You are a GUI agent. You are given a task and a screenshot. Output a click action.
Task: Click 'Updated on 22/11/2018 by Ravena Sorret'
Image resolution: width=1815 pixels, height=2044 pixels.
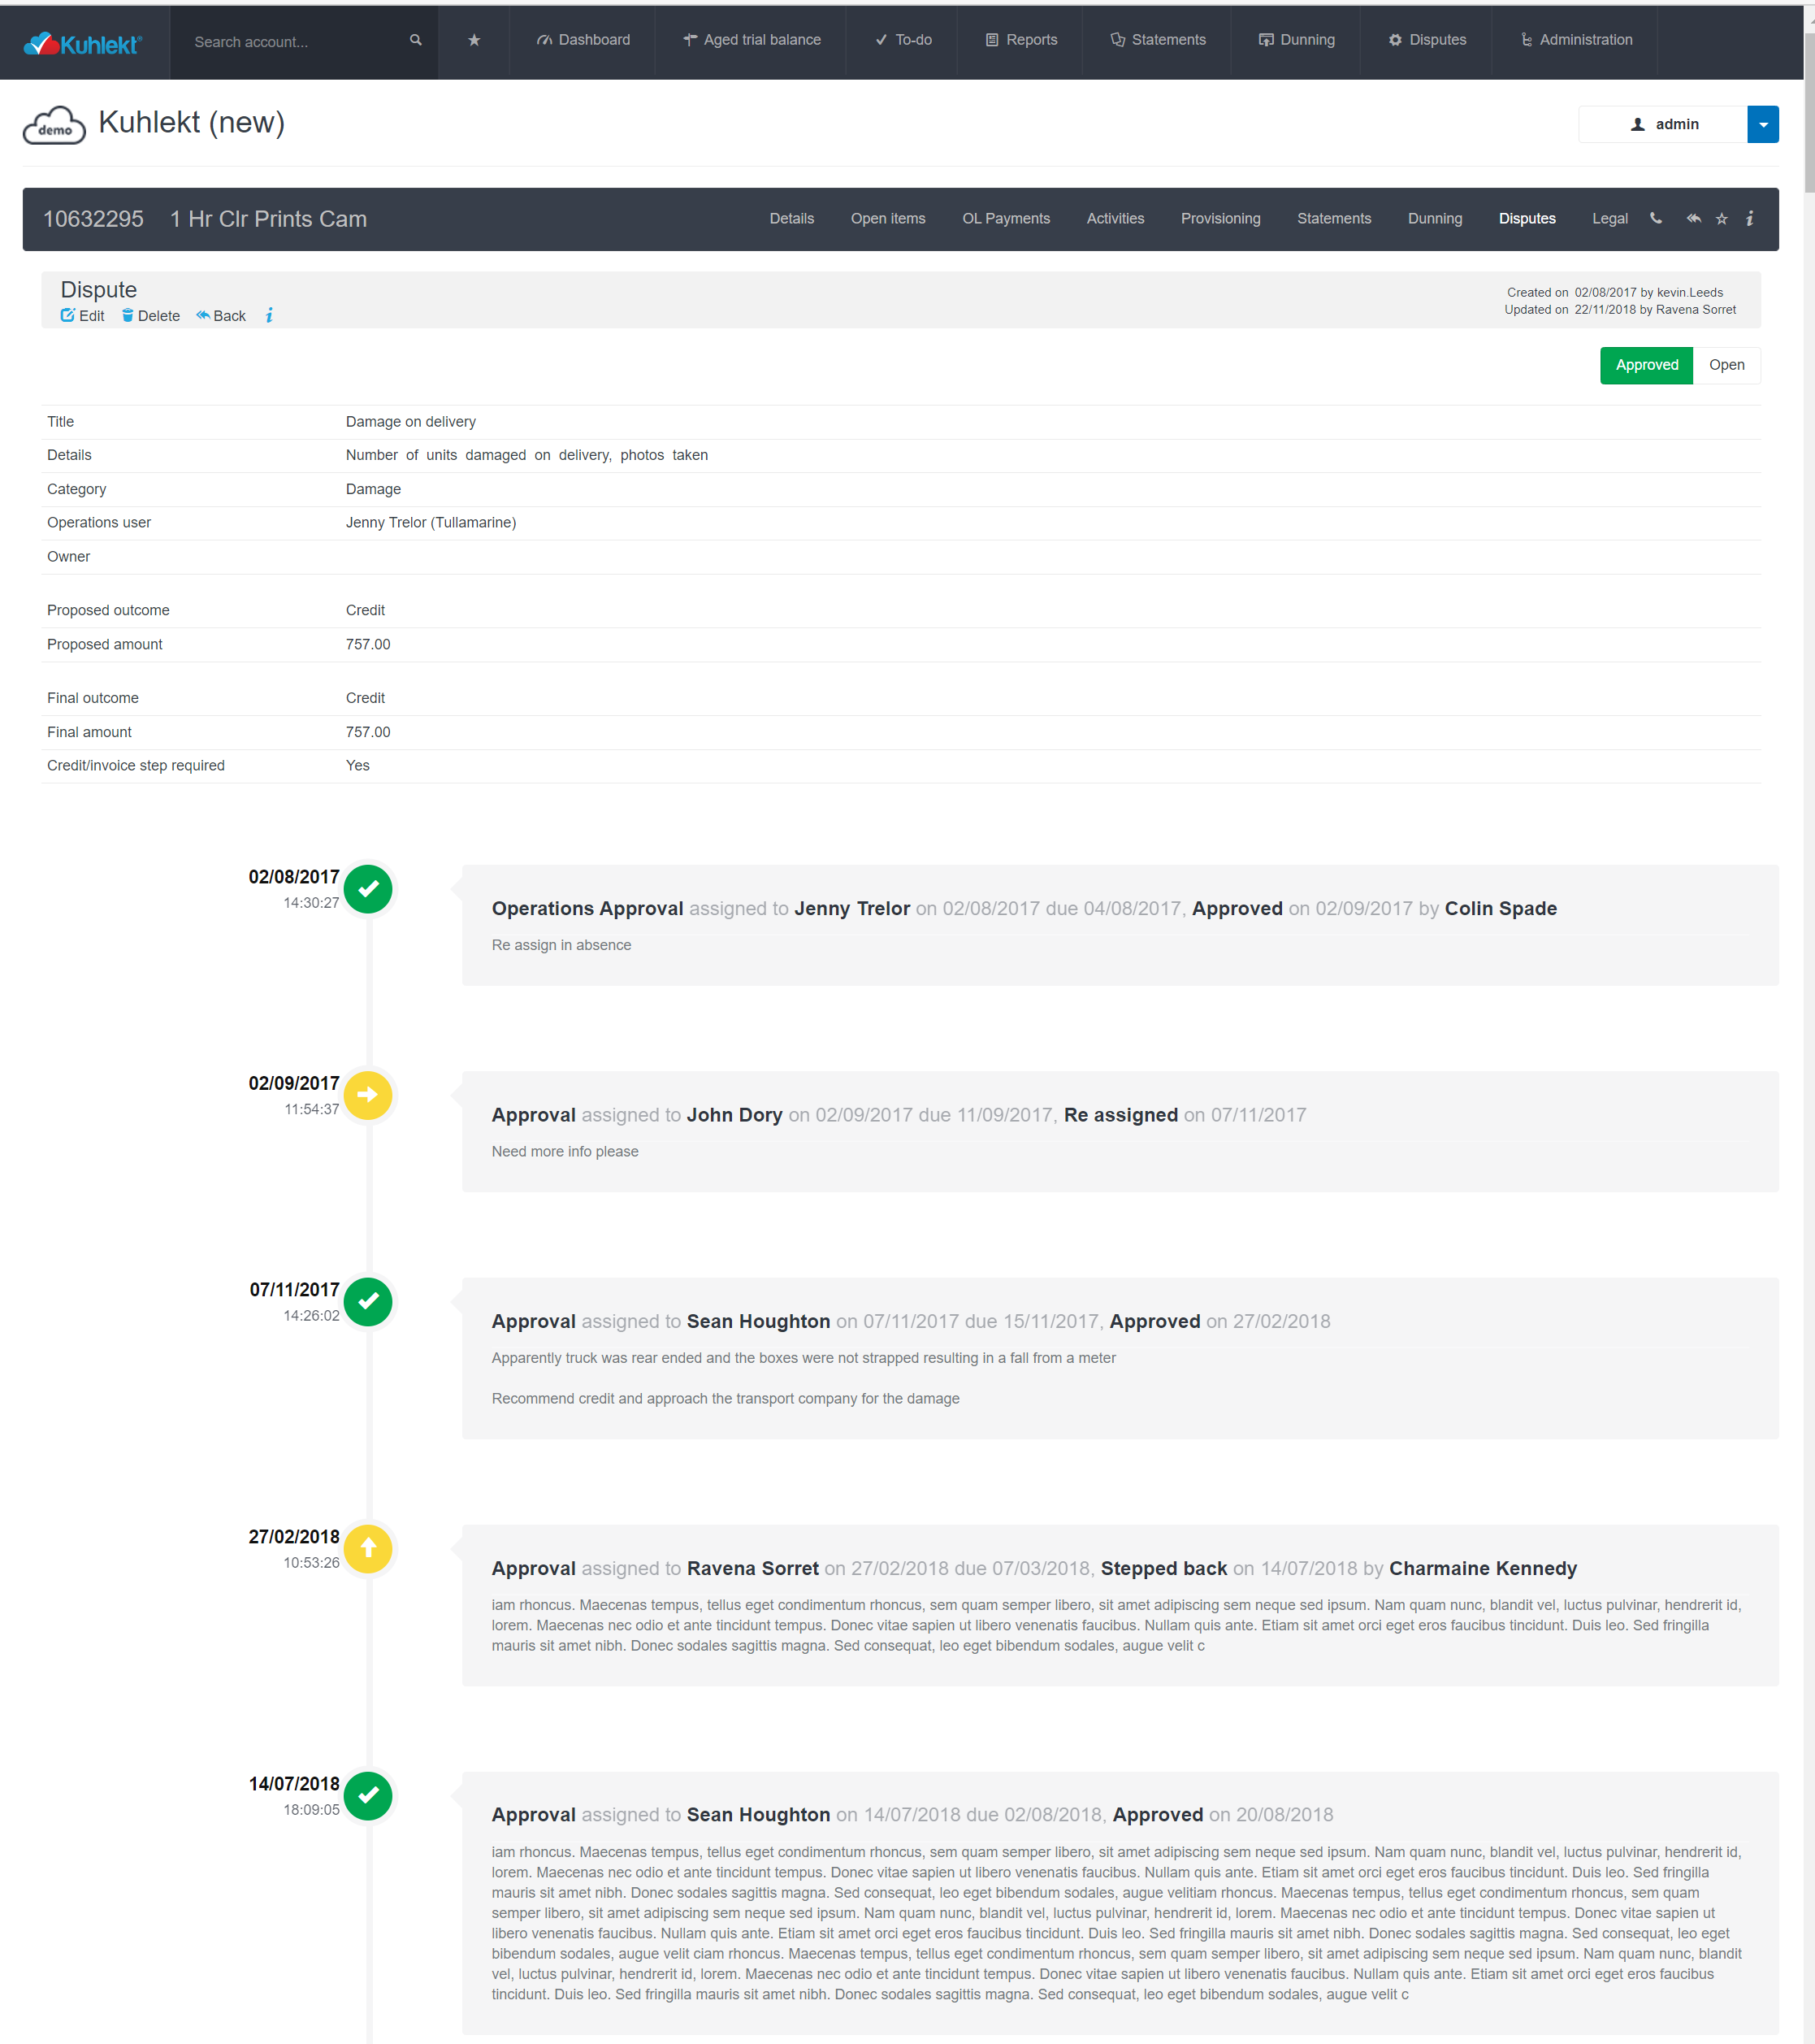[1620, 310]
